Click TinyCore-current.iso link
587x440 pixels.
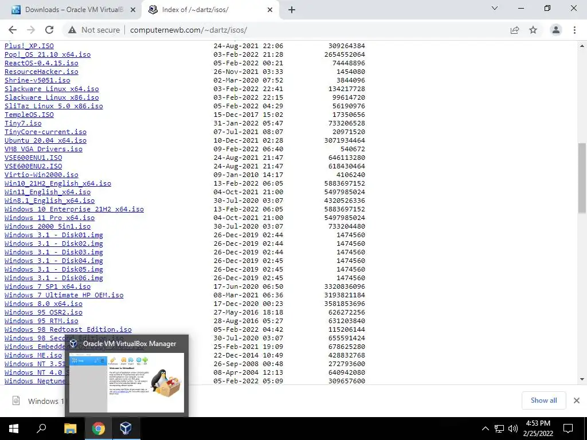coord(45,132)
